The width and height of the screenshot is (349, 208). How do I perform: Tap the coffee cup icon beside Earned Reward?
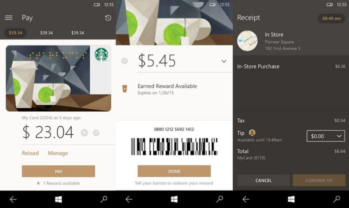tap(125, 89)
